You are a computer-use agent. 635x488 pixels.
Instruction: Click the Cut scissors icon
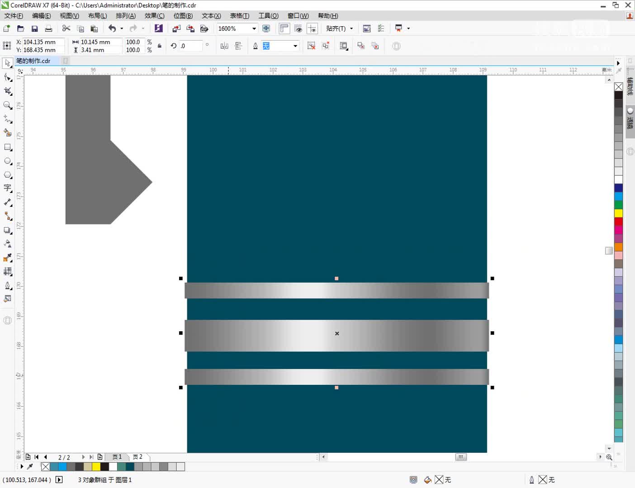66,28
